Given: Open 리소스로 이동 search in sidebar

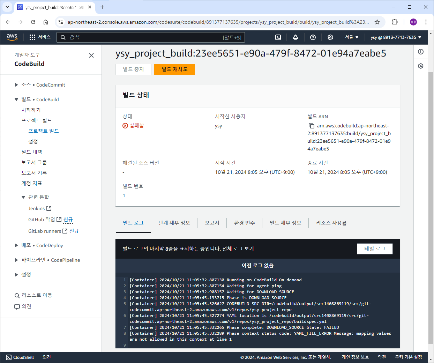Looking at the screenshot, I should click(x=33, y=295).
